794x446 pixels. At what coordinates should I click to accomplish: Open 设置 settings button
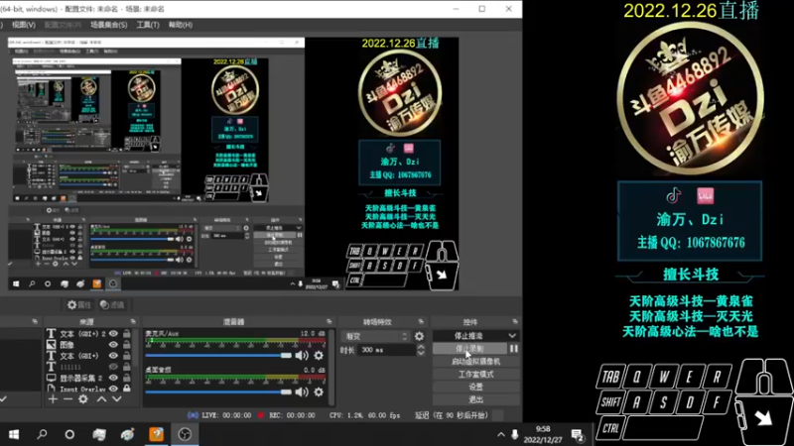click(476, 387)
